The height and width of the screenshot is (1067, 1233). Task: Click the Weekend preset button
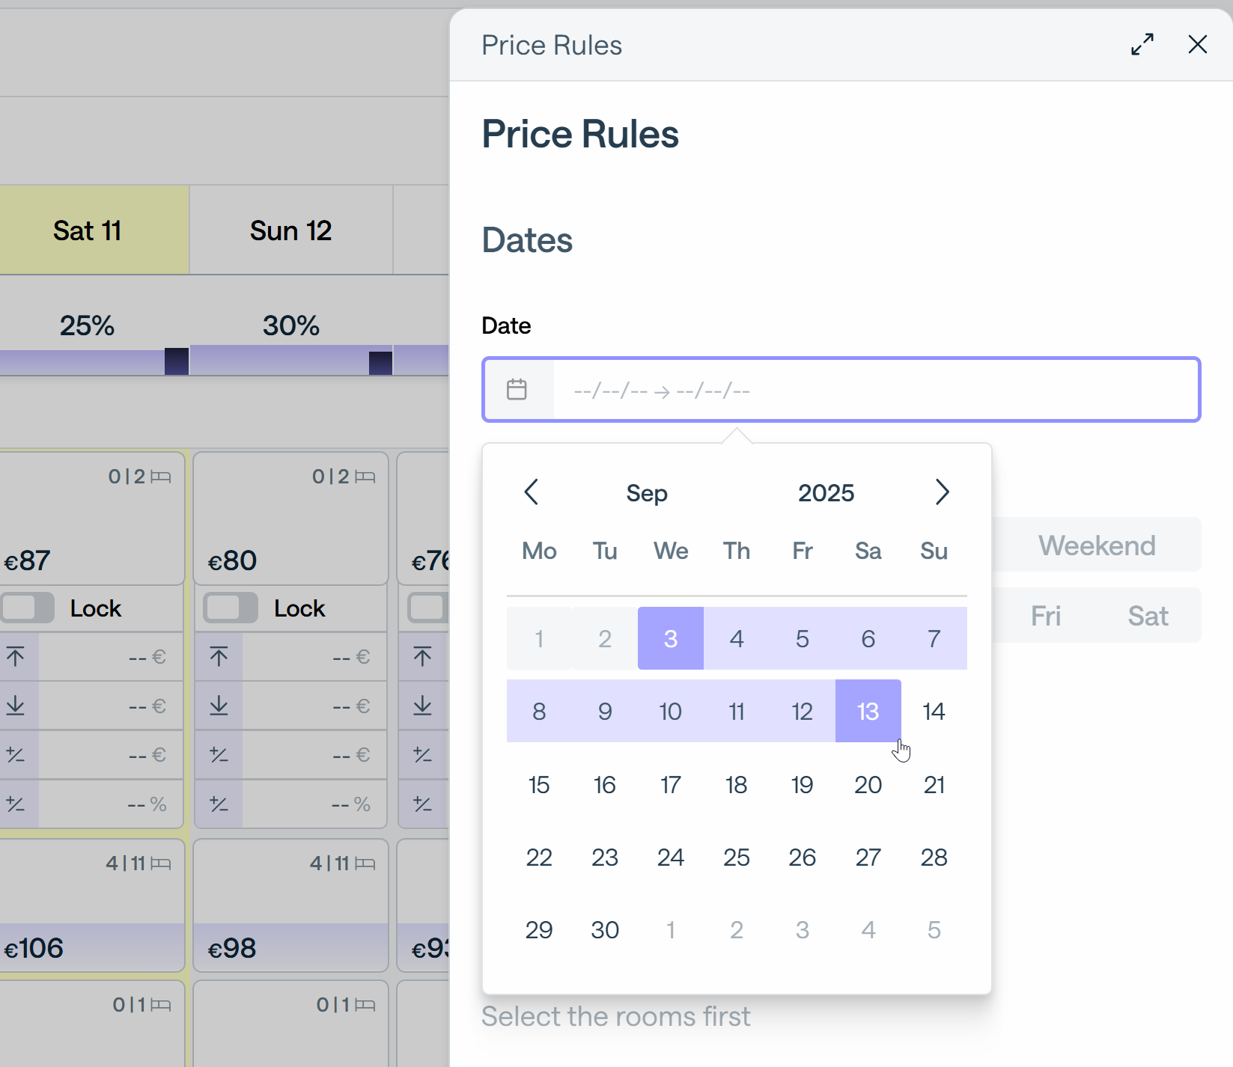(x=1096, y=545)
